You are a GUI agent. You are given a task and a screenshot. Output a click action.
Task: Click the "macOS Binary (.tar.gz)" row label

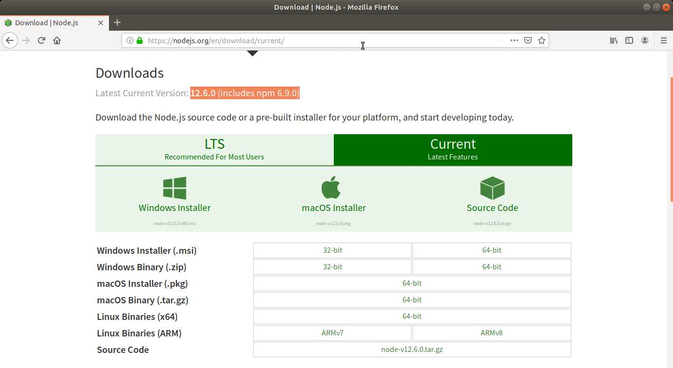coord(143,300)
